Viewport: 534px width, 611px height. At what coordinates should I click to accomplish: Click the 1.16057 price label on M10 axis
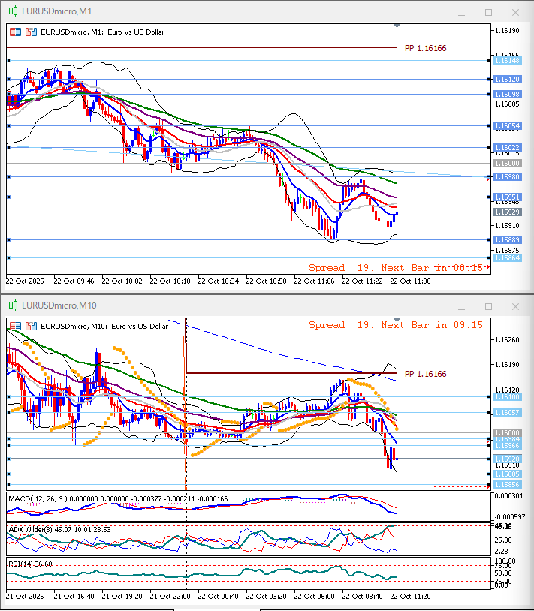point(507,414)
